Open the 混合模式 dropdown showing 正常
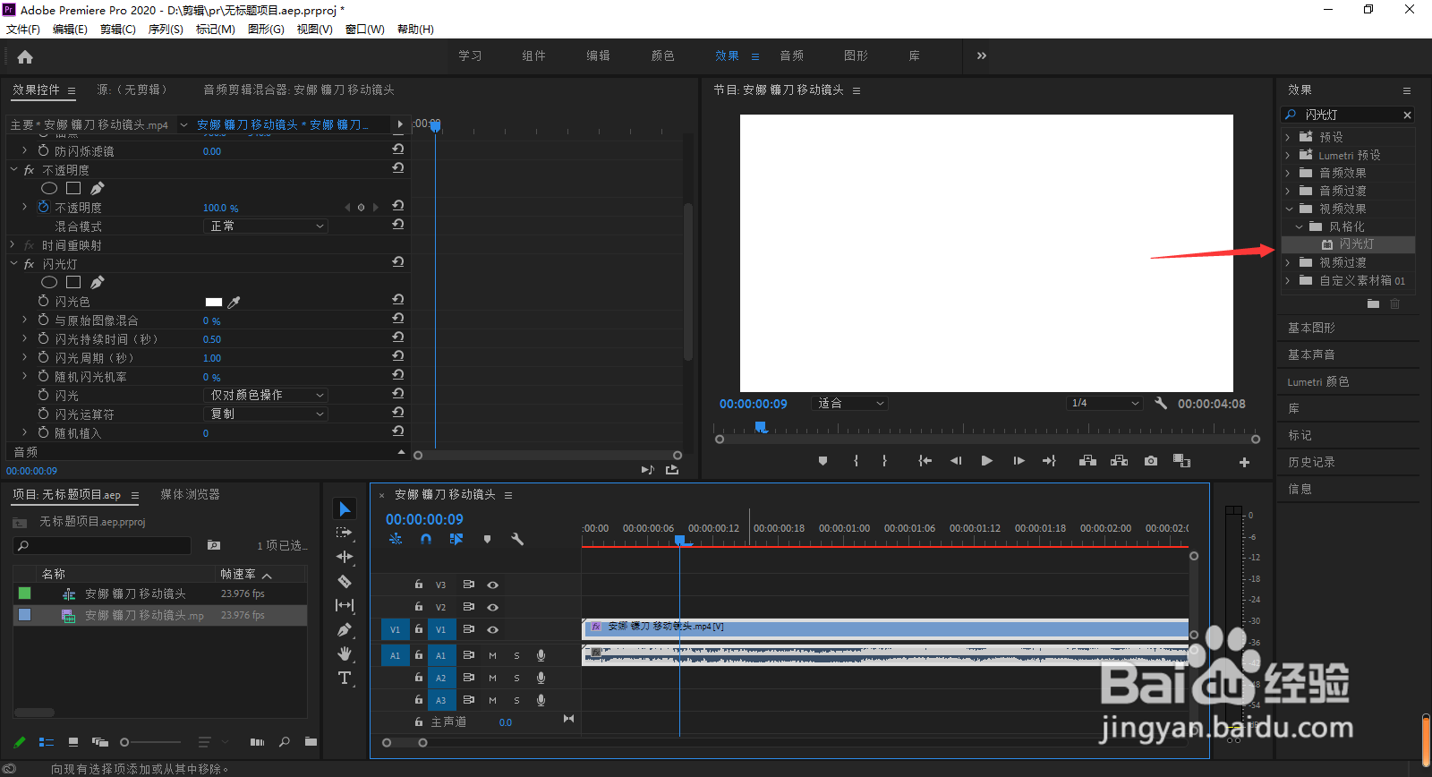 coord(266,226)
